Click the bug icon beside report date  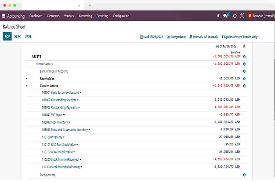[x=244, y=46]
